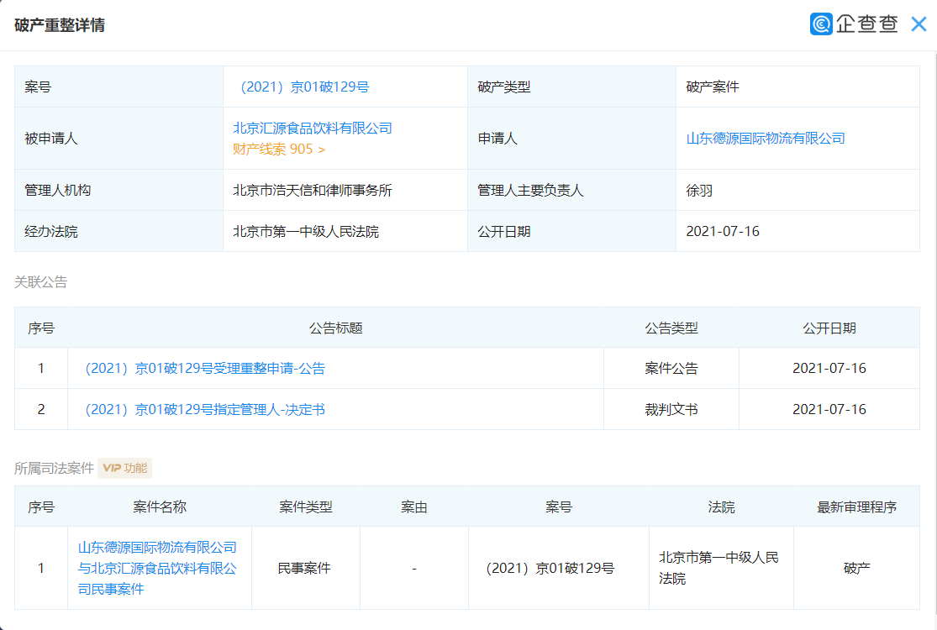Click the 案件类型 column header
The height and width of the screenshot is (630, 937).
305,507
